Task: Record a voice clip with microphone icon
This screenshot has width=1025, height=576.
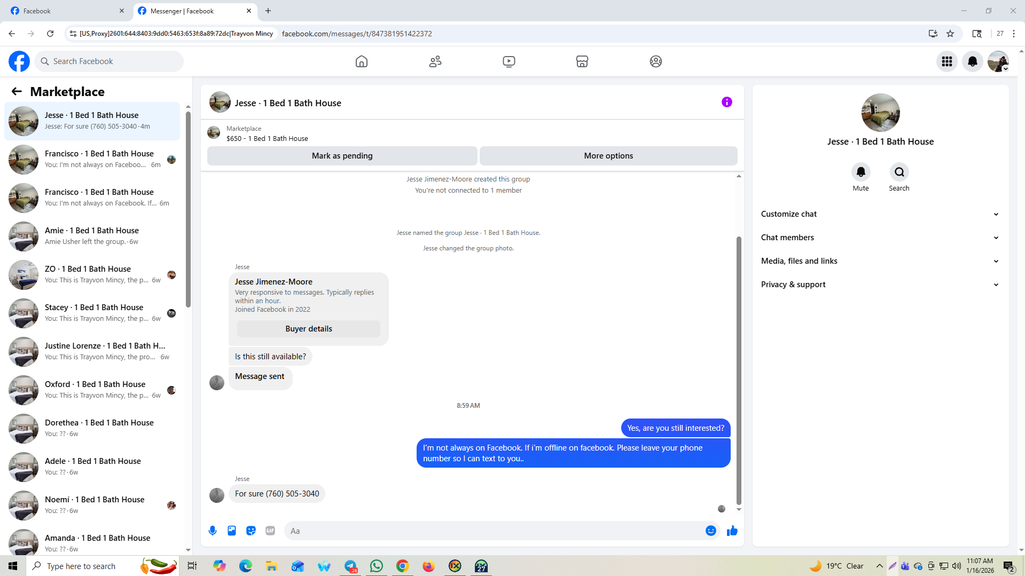Action: click(x=213, y=531)
